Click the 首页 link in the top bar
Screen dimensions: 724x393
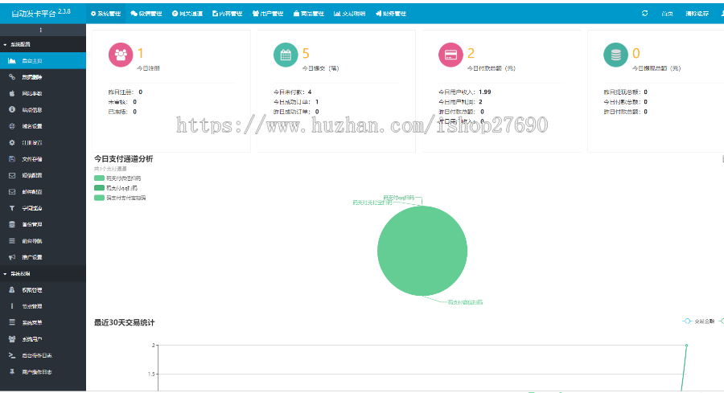667,14
